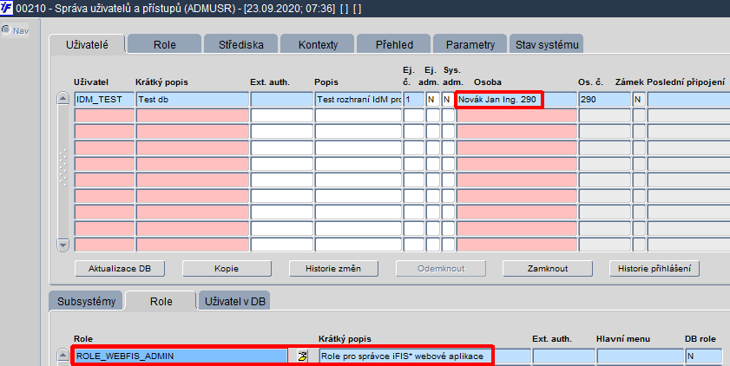Click the iFIS application logo icon
This screenshot has width=730, height=366.
pos(7,8)
